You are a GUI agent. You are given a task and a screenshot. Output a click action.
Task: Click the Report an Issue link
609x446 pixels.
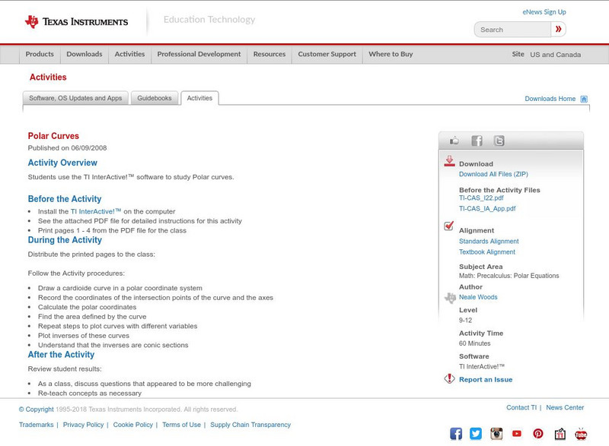click(486, 380)
